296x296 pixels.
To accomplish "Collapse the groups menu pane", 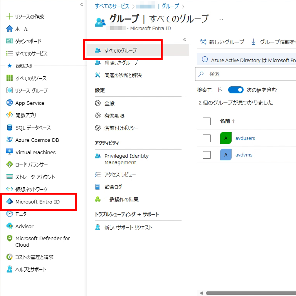I will tap(185, 40).
